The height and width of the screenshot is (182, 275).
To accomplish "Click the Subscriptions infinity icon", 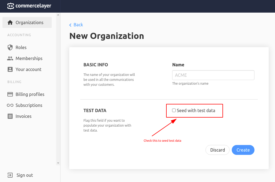I will pyautogui.click(x=10, y=105).
